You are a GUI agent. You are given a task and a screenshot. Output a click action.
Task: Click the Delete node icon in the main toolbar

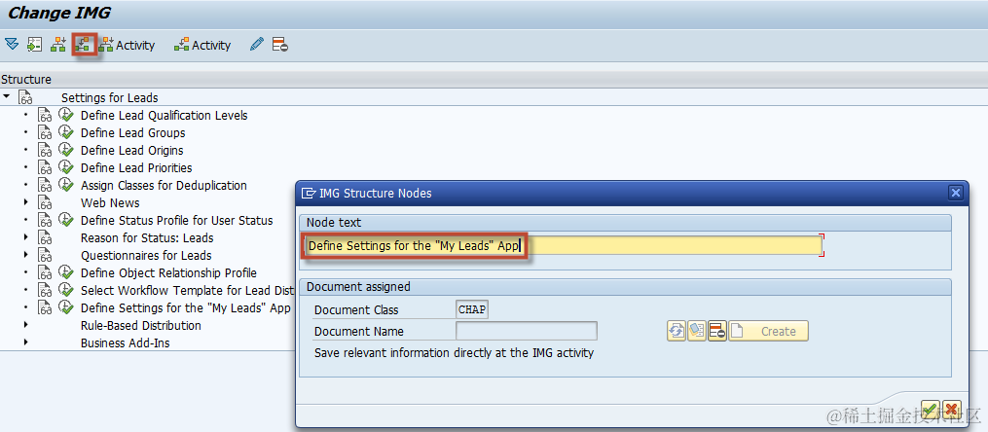(x=279, y=45)
